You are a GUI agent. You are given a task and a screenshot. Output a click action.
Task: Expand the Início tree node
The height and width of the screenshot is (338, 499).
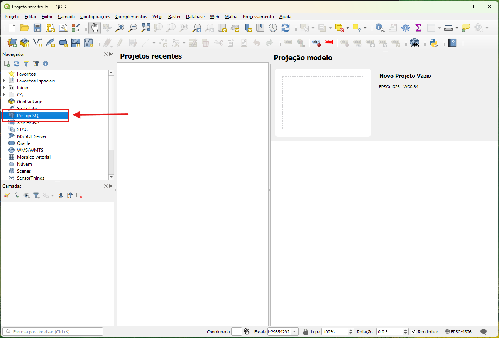(4, 88)
